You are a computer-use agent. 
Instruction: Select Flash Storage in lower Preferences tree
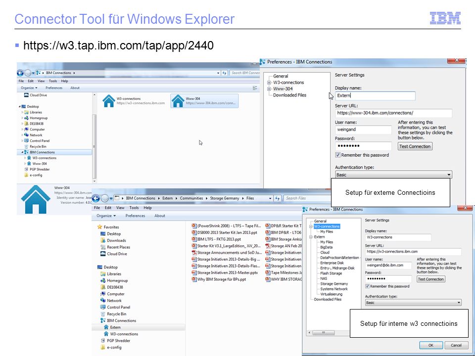(x=331, y=273)
